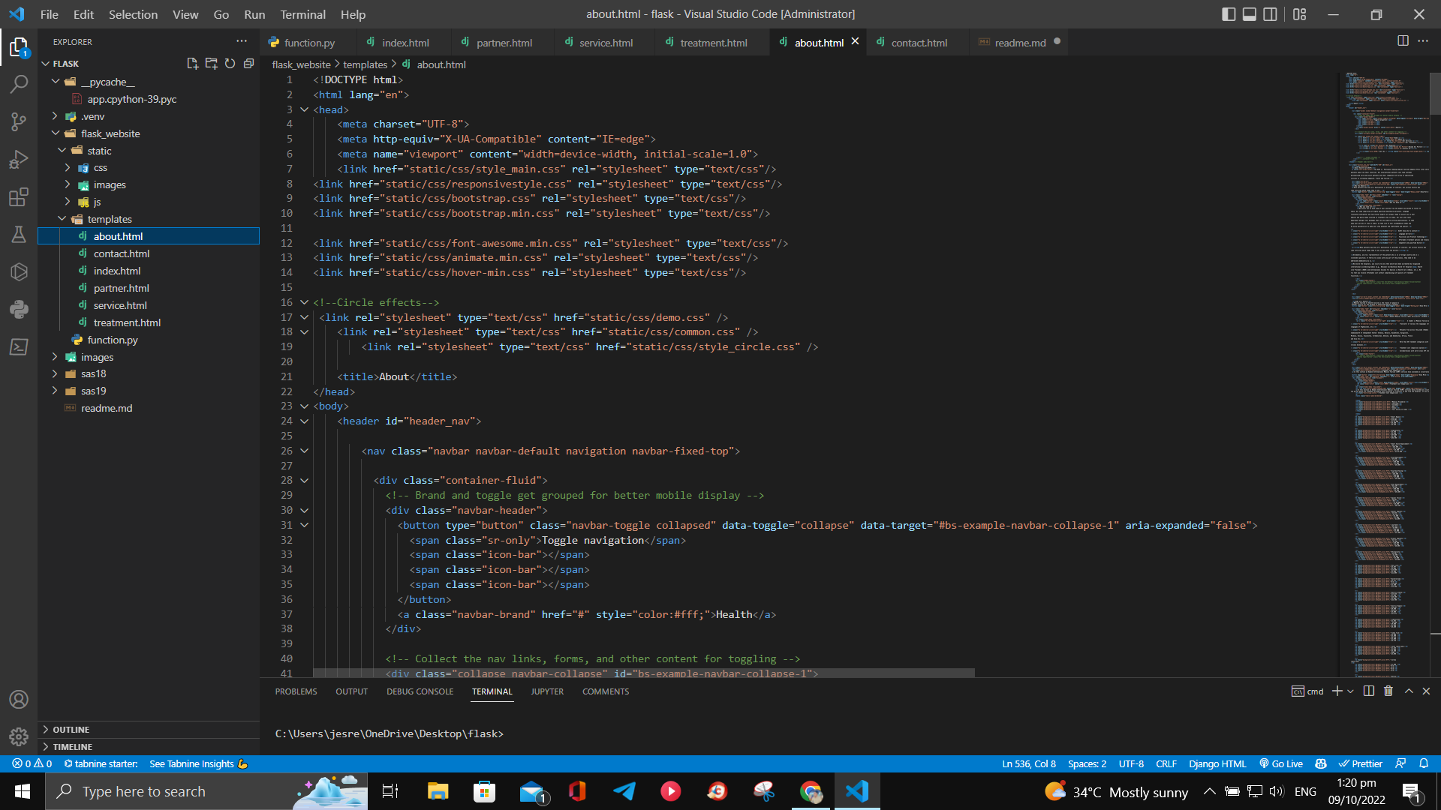Toggle the Secondary Side Bar

click(x=1270, y=13)
